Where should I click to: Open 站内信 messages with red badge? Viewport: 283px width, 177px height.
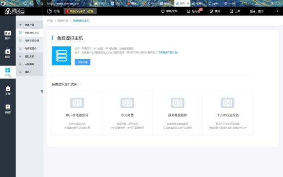tap(194, 11)
